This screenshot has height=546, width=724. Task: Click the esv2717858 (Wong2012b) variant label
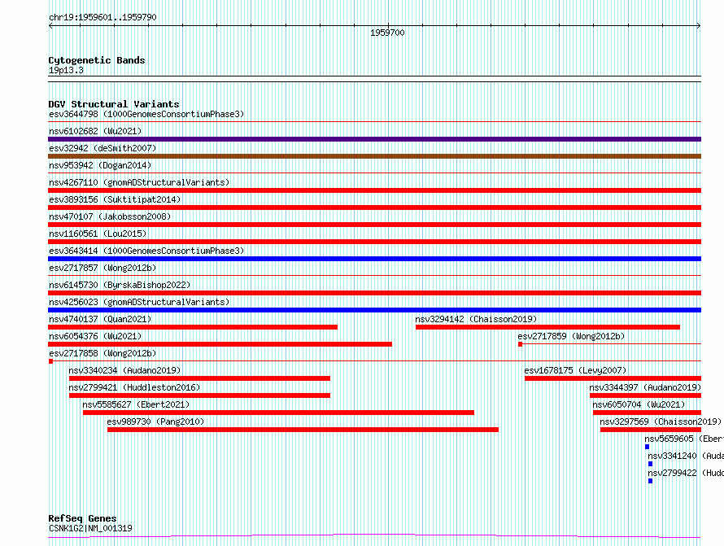pyautogui.click(x=102, y=353)
